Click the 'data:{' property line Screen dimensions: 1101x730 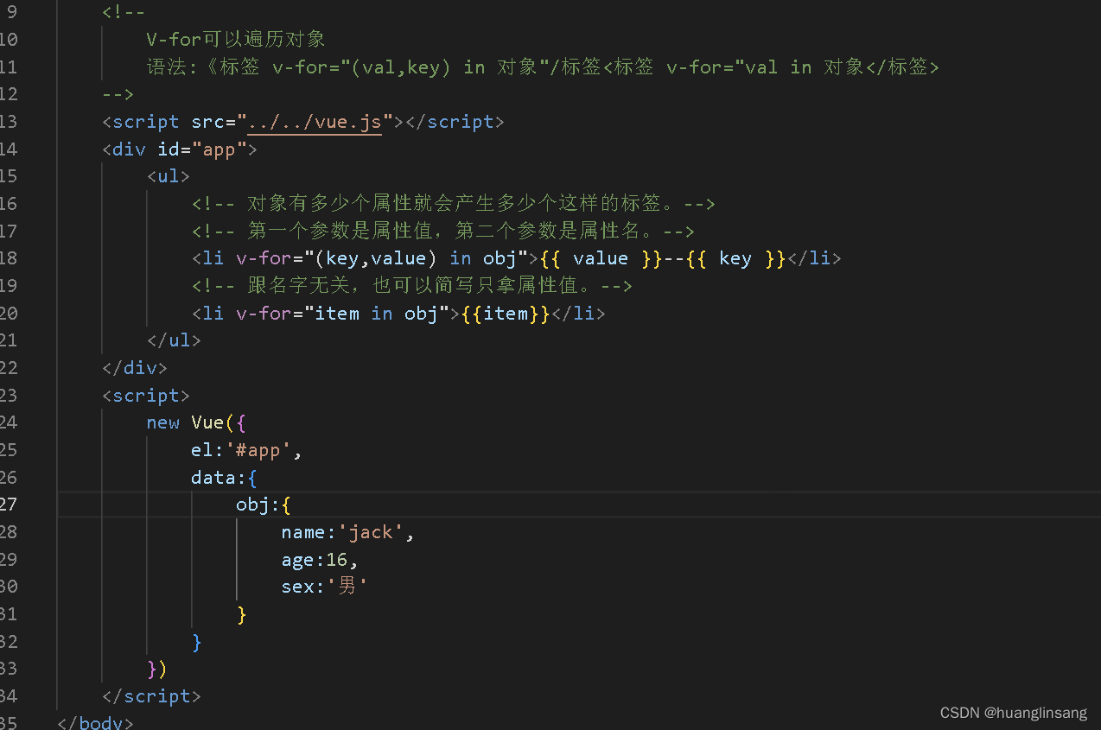(x=224, y=478)
